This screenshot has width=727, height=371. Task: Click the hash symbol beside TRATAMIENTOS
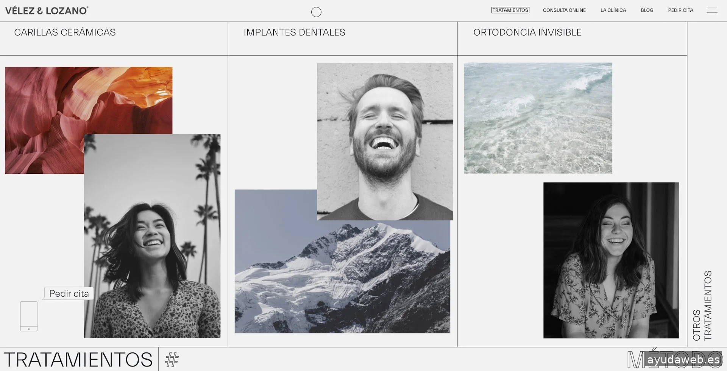point(172,360)
